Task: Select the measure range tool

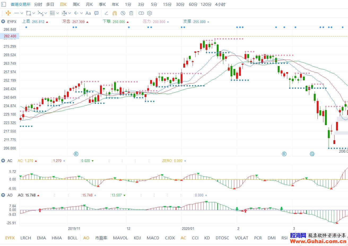Action: point(64,13)
